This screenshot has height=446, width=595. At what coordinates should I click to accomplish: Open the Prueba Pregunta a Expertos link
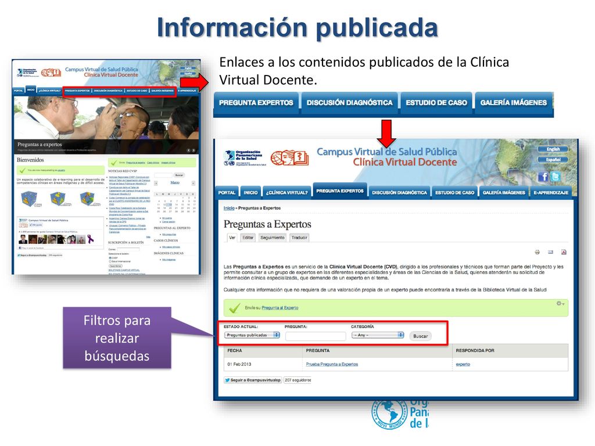tap(332, 364)
